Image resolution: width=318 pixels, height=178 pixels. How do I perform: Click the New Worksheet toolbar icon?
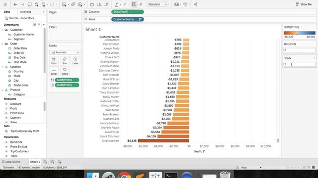coord(64,4)
